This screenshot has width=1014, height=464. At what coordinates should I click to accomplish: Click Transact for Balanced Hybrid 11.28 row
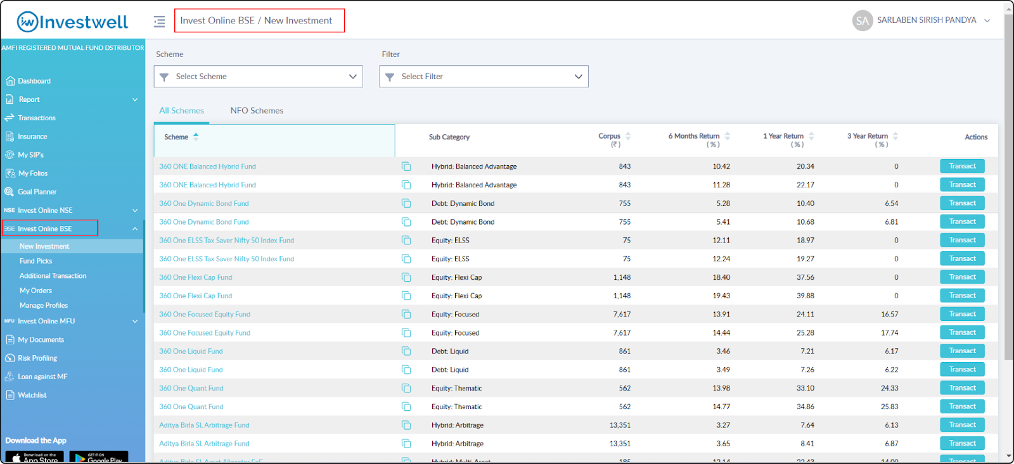click(962, 185)
